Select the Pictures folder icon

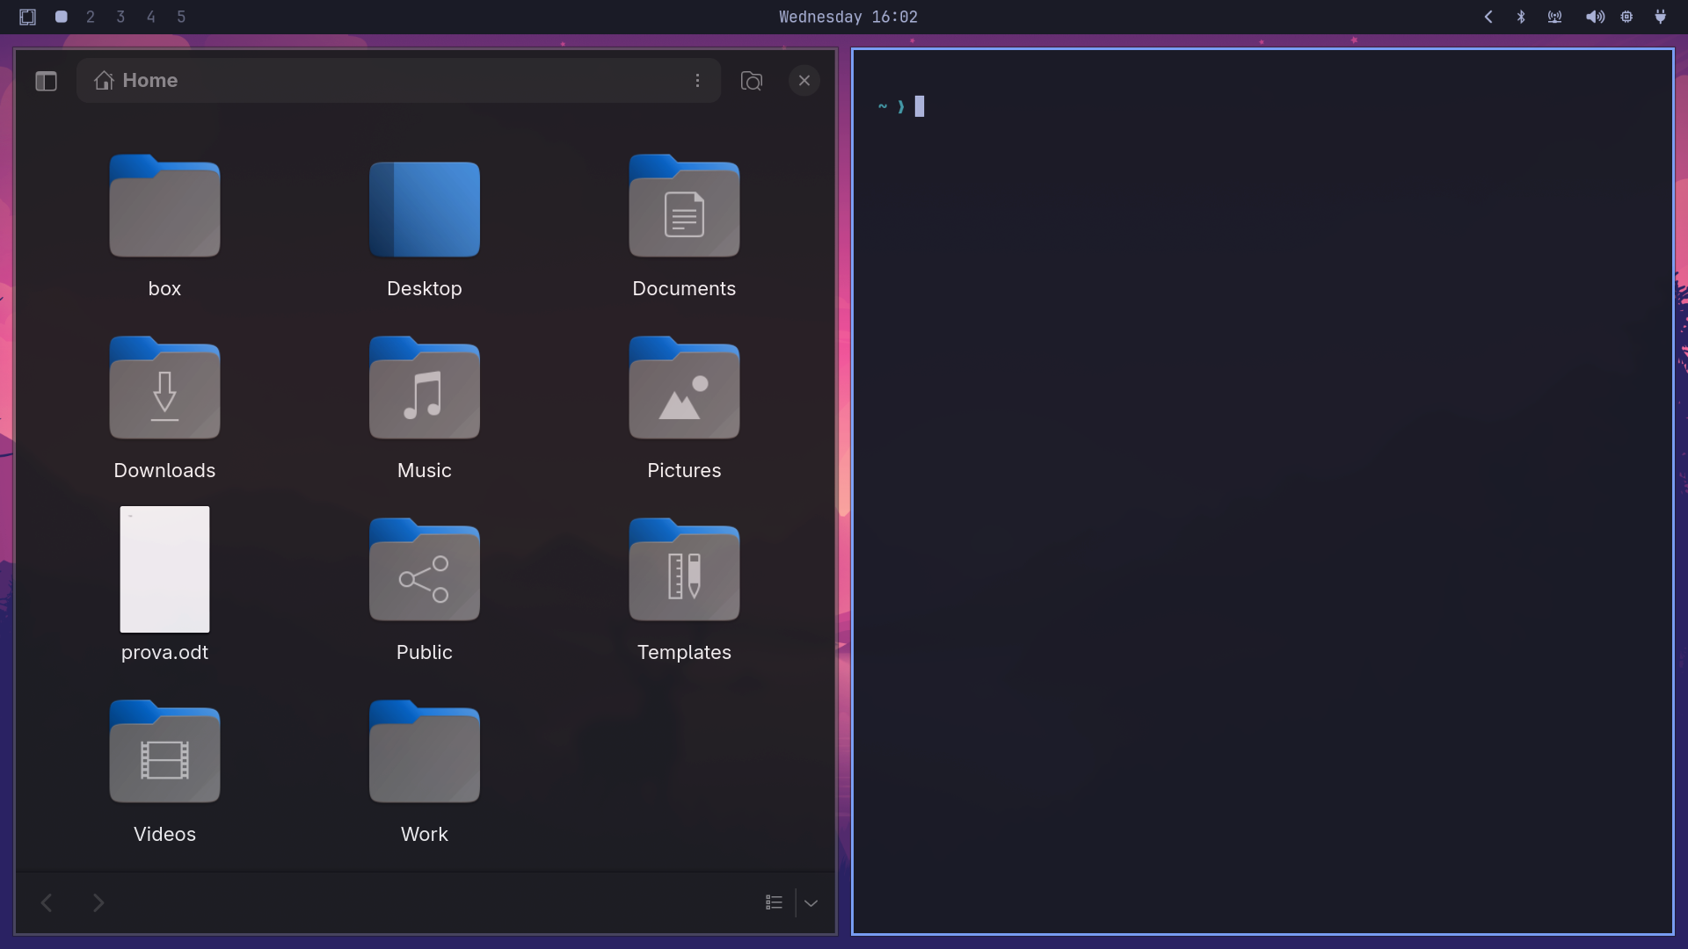[684, 388]
